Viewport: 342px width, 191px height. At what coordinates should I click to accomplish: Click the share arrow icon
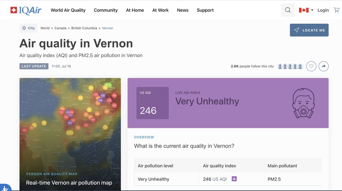click(x=323, y=66)
